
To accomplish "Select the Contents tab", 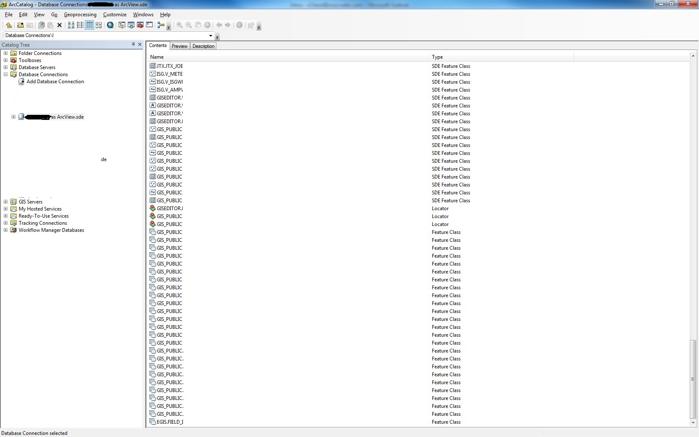I will (x=158, y=46).
